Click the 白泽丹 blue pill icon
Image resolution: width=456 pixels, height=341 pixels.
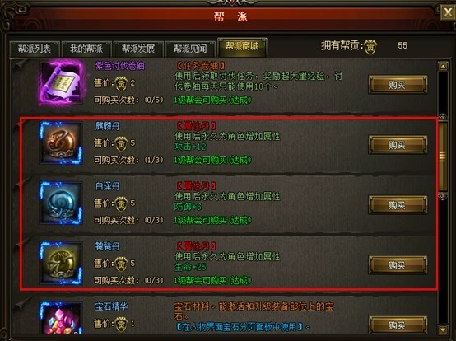click(61, 203)
